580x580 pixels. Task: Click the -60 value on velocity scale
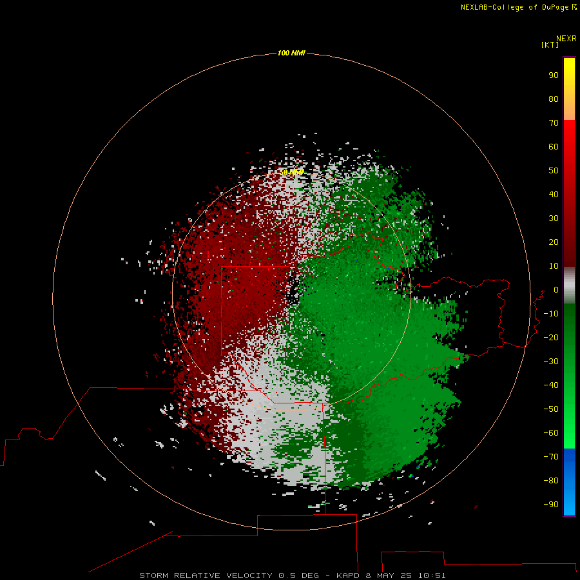point(551,433)
